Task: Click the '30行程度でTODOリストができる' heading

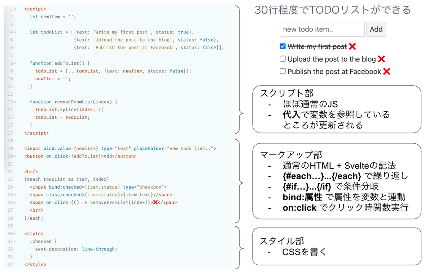Action: click(333, 10)
